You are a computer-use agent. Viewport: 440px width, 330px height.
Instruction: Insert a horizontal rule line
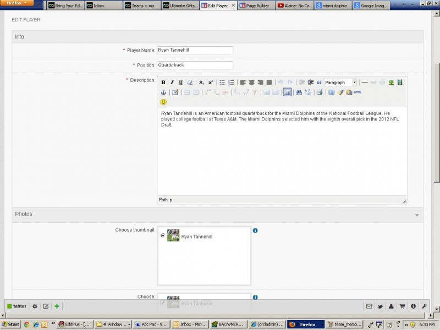(x=365, y=82)
